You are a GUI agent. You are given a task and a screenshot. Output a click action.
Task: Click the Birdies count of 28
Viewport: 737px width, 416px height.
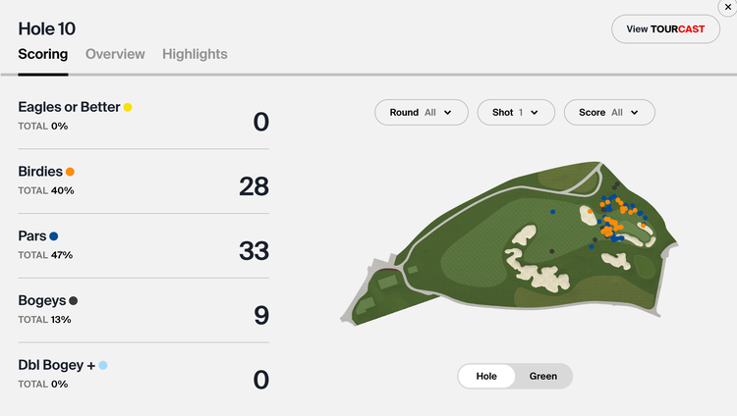(x=254, y=185)
